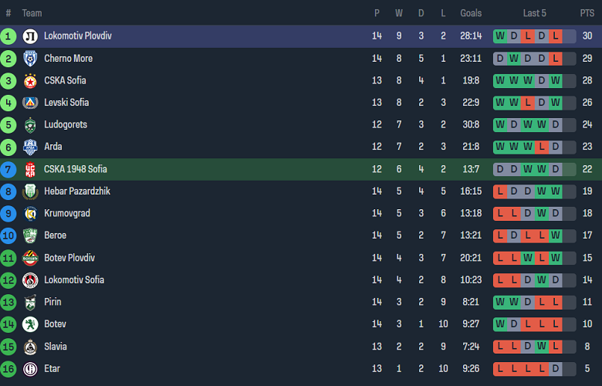
Task: Open the Krumovgrad team link
Action: coord(67,213)
